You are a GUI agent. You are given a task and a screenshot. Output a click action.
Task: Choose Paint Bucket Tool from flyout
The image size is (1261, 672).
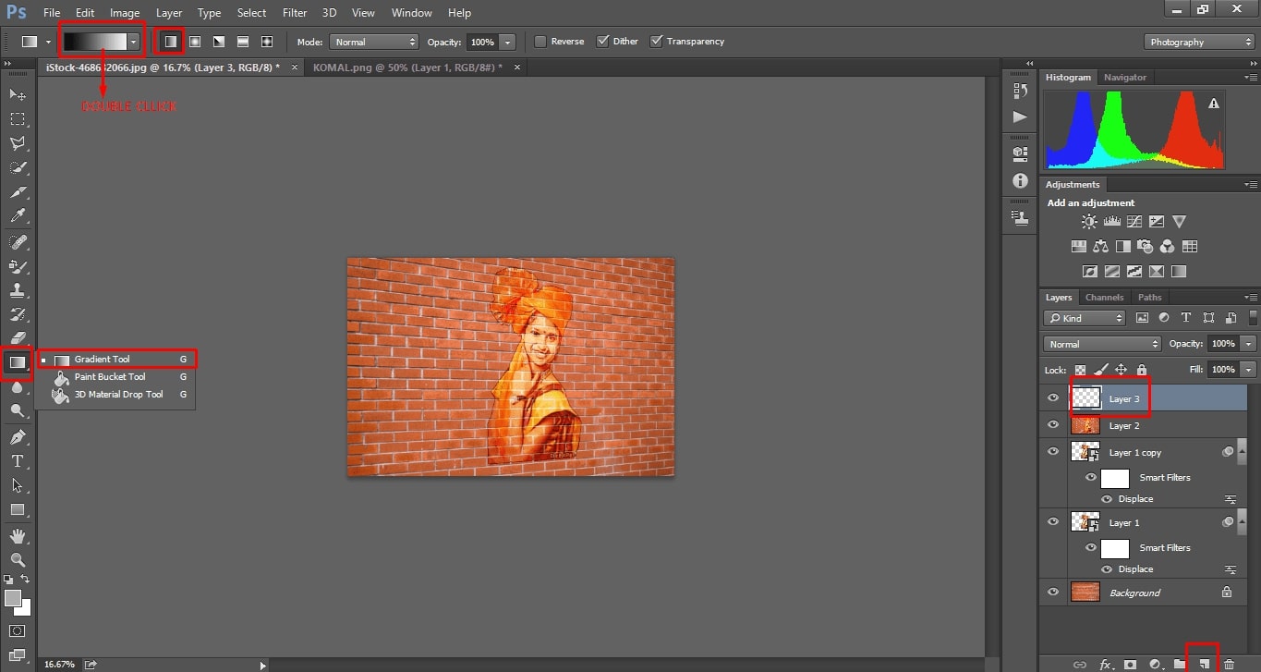[110, 377]
